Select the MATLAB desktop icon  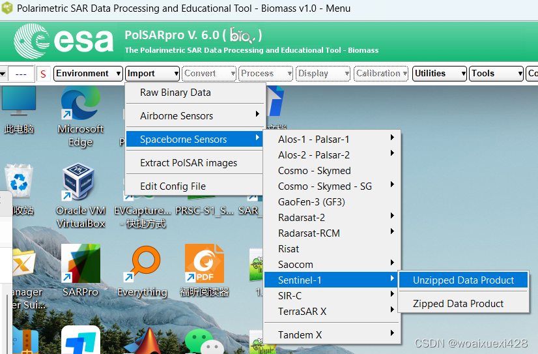point(146,342)
